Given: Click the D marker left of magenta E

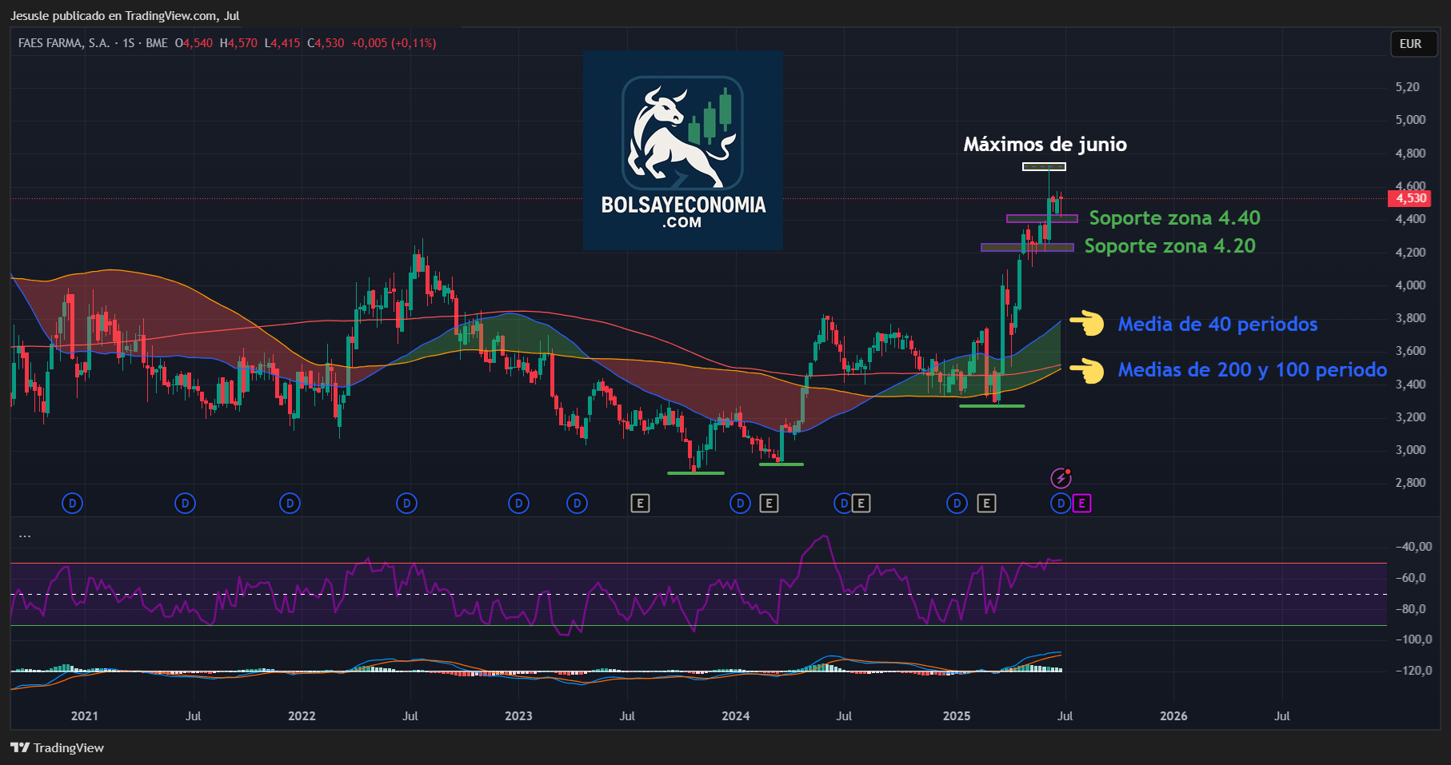Looking at the screenshot, I should pyautogui.click(x=1061, y=504).
